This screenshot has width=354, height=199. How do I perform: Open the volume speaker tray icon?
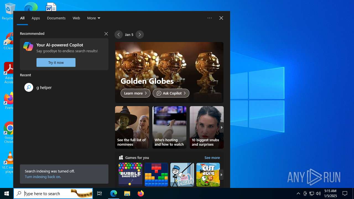pyautogui.click(x=318, y=193)
